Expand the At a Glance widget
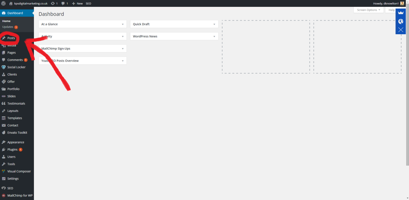The width and height of the screenshot is (409, 200). click(x=123, y=24)
